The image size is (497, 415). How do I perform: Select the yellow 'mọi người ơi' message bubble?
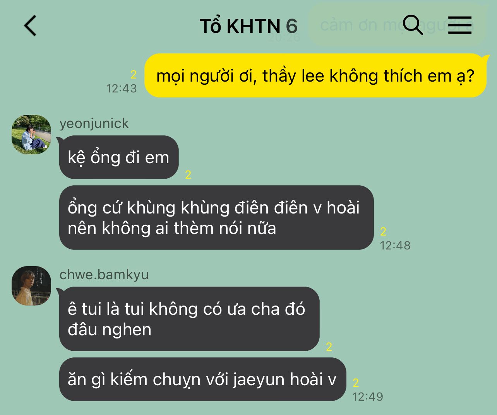tap(315, 75)
